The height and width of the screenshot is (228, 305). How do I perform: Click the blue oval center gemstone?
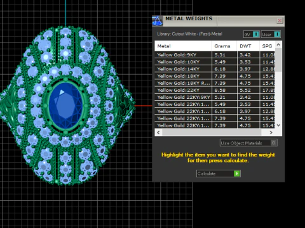[x=65, y=105]
